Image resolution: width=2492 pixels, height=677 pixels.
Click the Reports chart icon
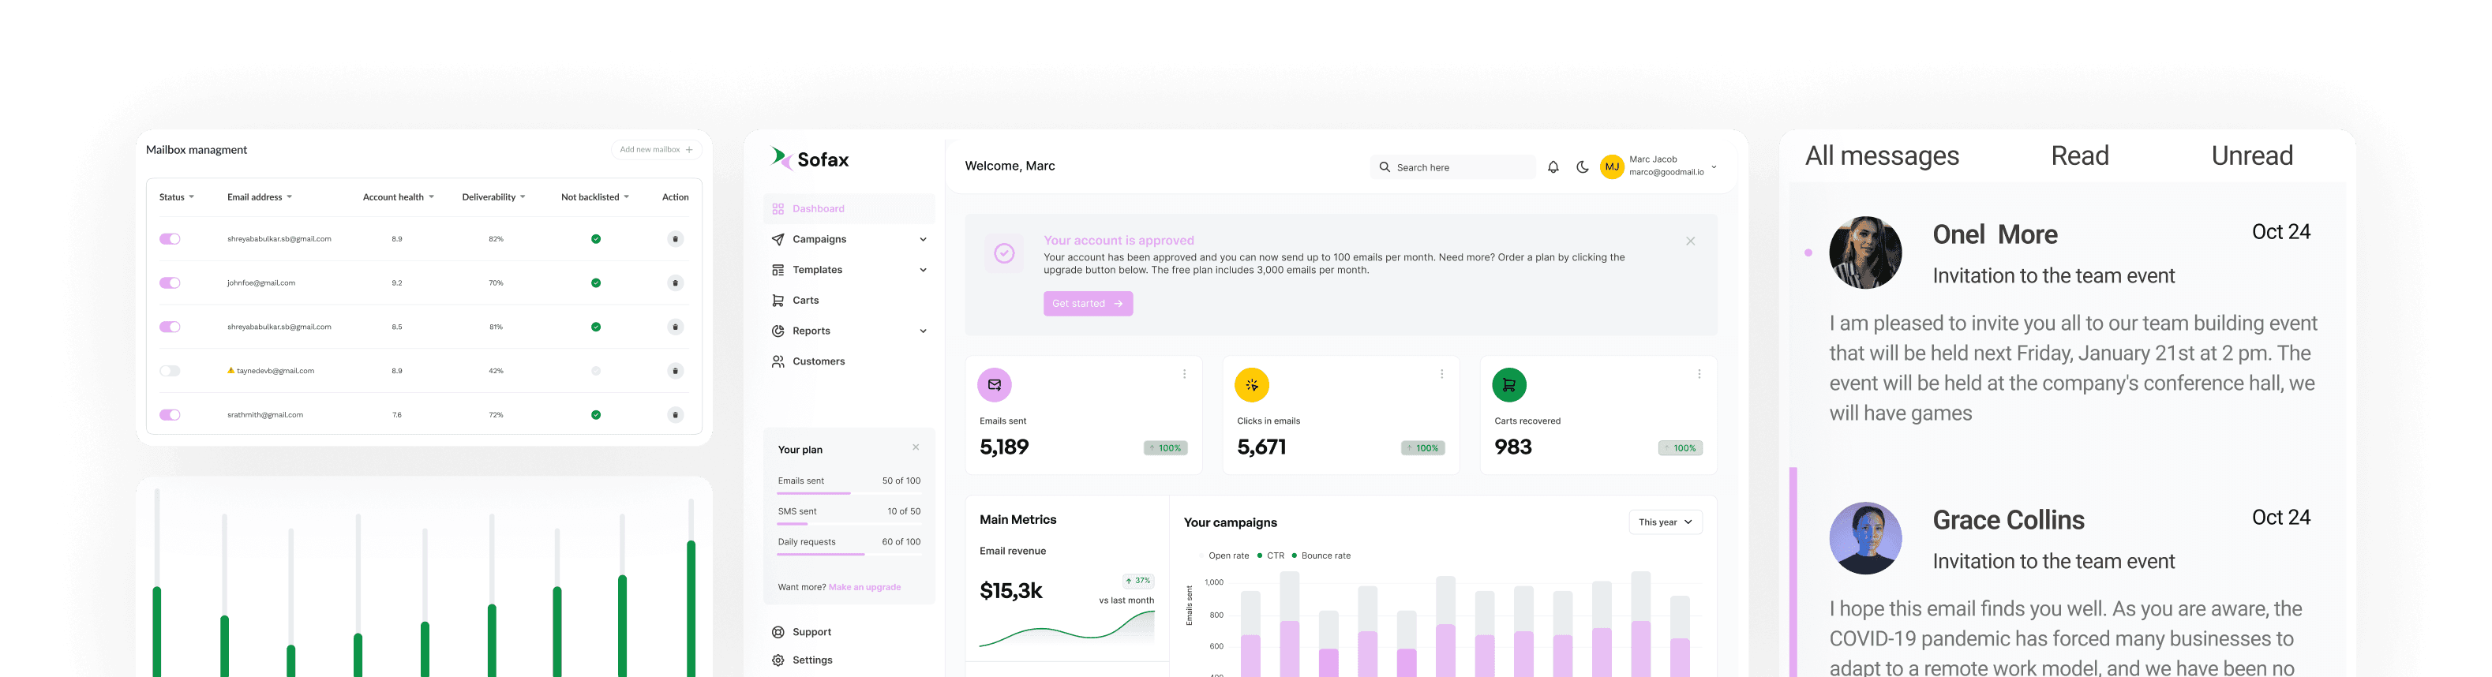click(x=778, y=331)
